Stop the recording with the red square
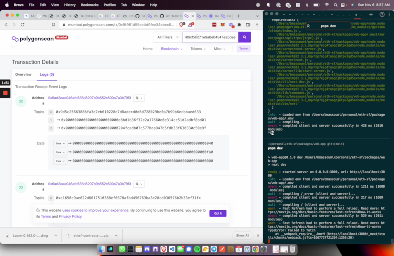Screen dimensions: 394x256 click(5, 93)
